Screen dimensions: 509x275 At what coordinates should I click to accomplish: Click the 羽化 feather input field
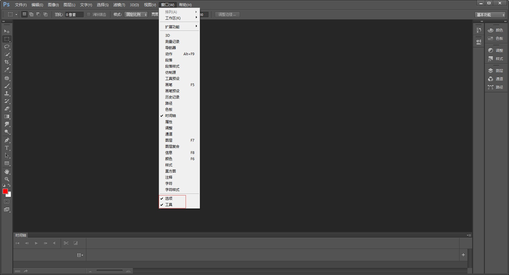(74, 15)
